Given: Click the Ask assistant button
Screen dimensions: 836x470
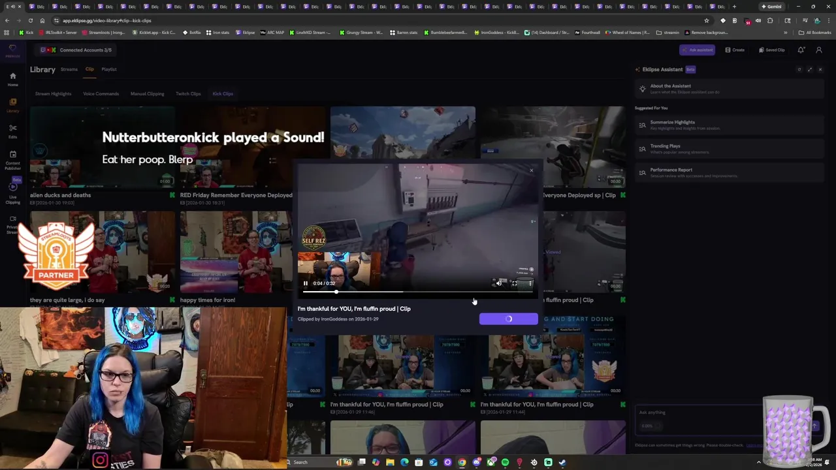Looking at the screenshot, I should point(697,50).
